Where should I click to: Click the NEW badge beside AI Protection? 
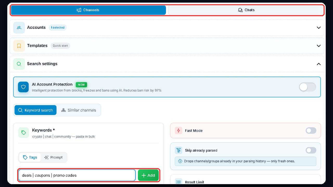click(x=81, y=85)
